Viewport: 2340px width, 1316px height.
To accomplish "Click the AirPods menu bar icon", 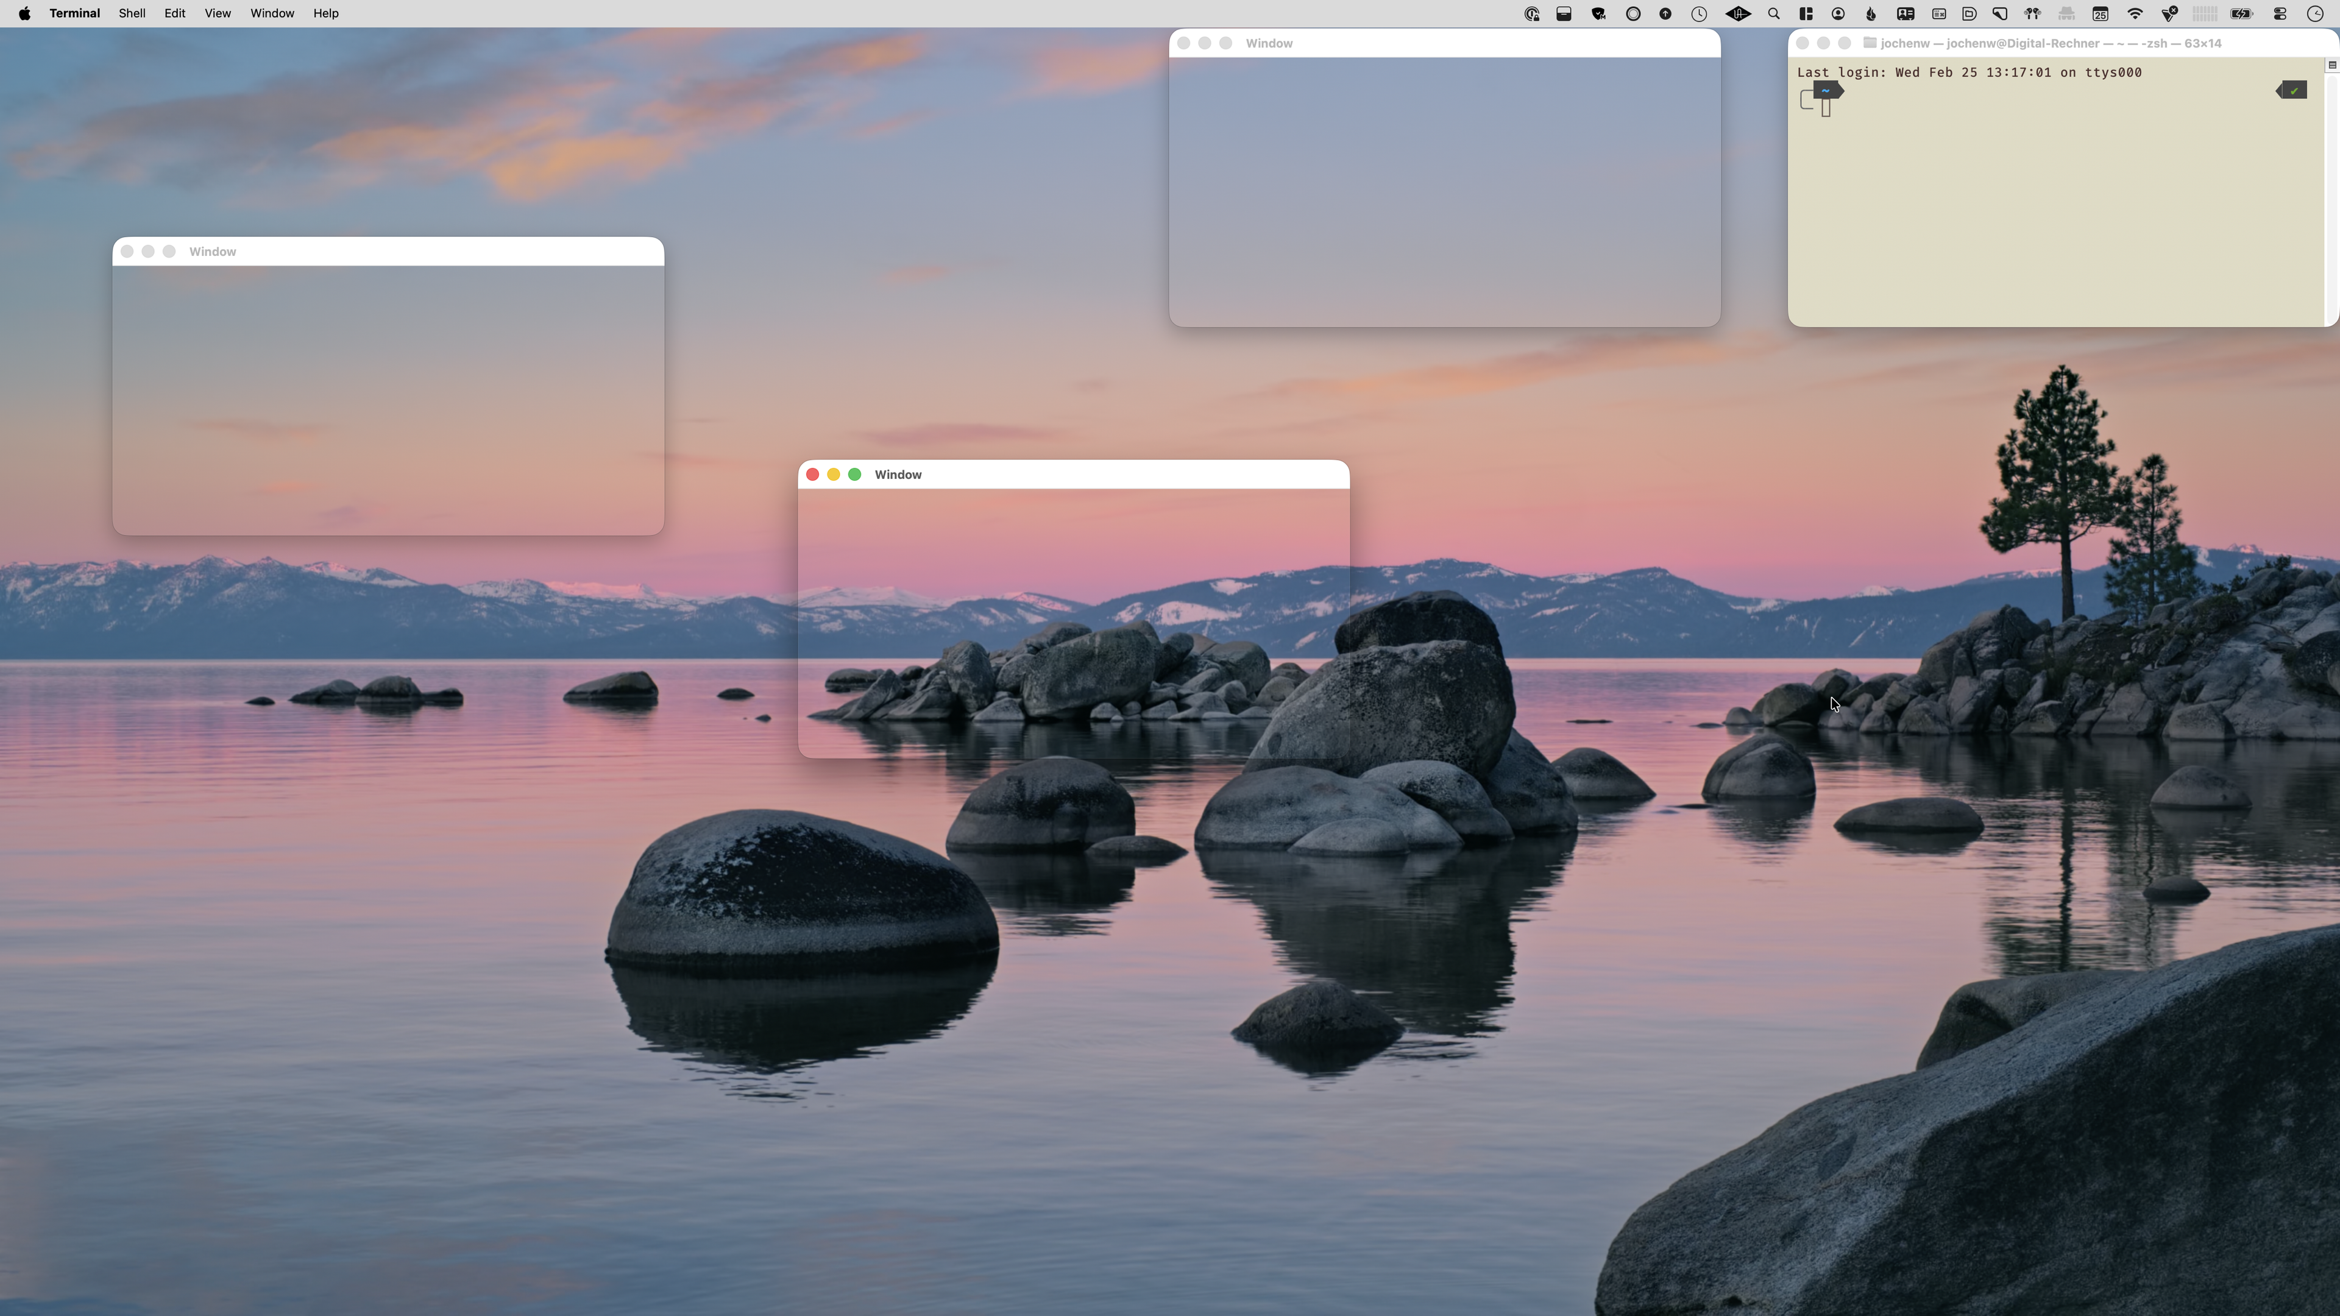I will 2032,13.
